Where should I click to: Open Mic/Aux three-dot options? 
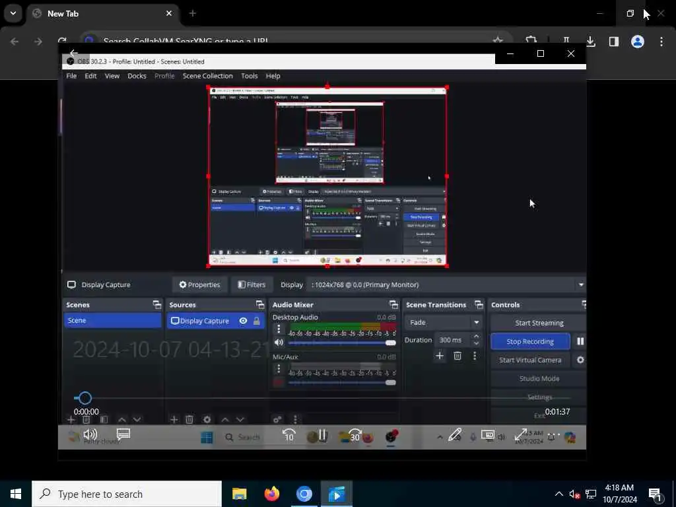tap(279, 368)
